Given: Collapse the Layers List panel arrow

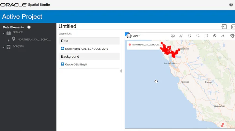Looking at the screenshot, I should [121, 71].
